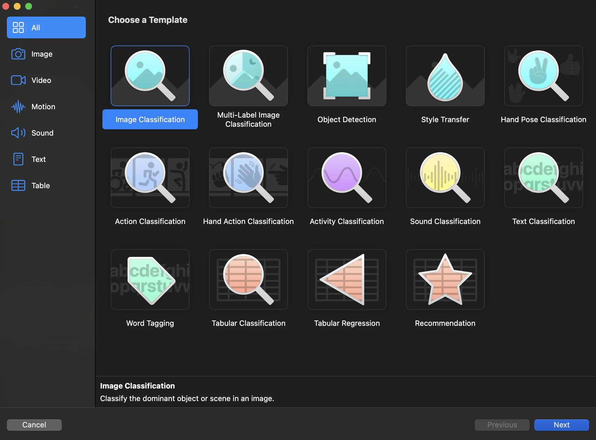Viewport: 596px width, 440px height.
Task: Choose the Activity Classification template
Action: coord(347,177)
